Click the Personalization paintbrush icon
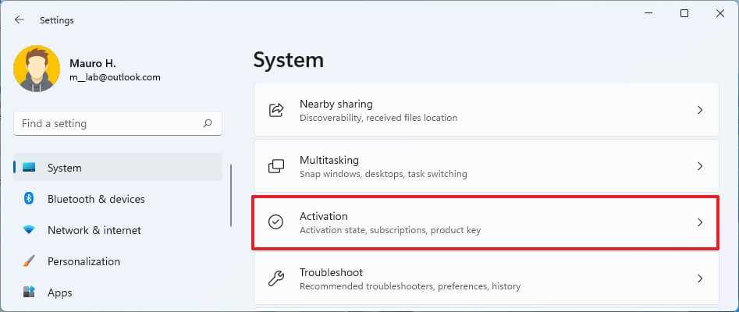This screenshot has width=739, height=312. [x=29, y=261]
